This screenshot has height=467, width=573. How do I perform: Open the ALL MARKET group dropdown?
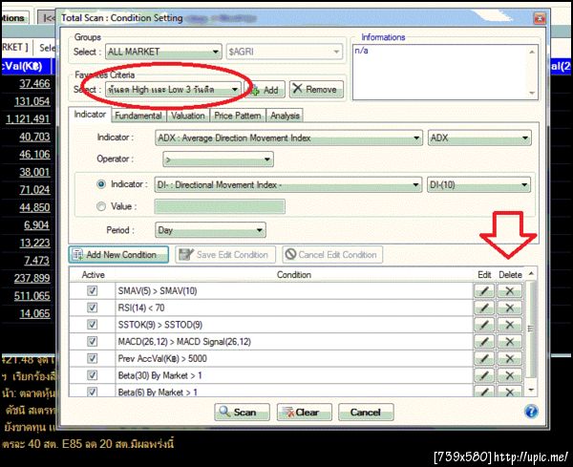coord(163,52)
